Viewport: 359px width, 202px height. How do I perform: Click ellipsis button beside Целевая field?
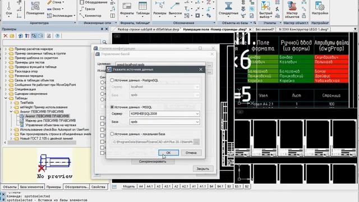point(209,65)
